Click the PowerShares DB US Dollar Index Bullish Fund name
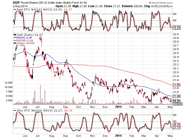Viewport: 183px width, 138px height. click(50, 3)
